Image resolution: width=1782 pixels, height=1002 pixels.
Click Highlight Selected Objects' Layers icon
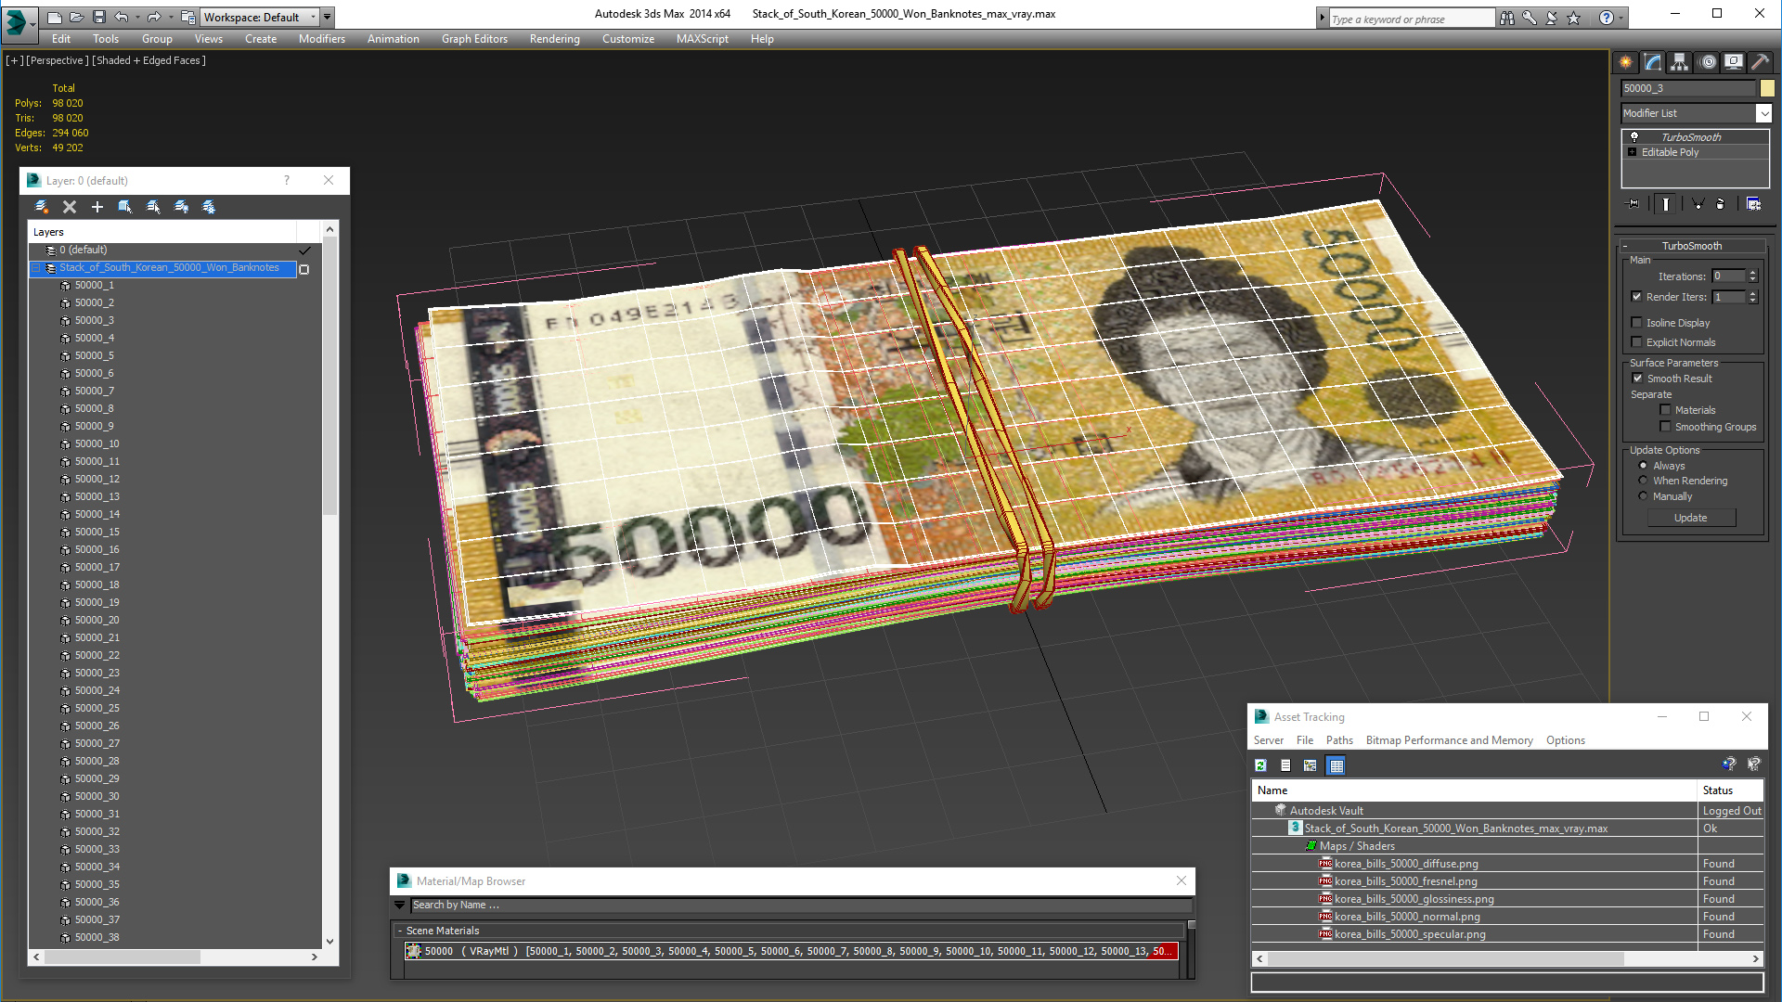click(x=153, y=207)
